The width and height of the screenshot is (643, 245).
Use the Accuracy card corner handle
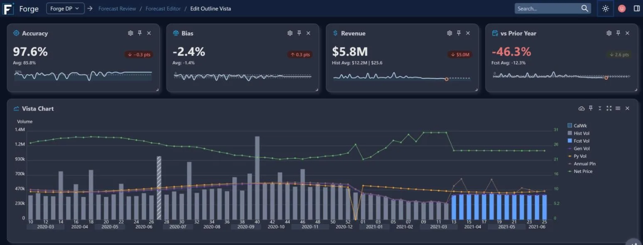(157, 89)
